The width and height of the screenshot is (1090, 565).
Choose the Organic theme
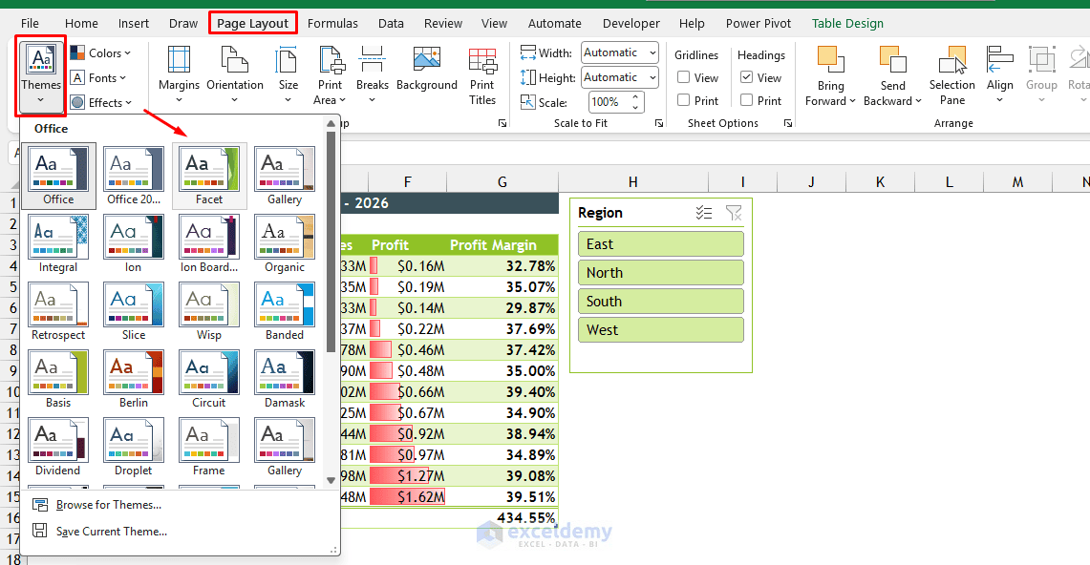coord(285,243)
